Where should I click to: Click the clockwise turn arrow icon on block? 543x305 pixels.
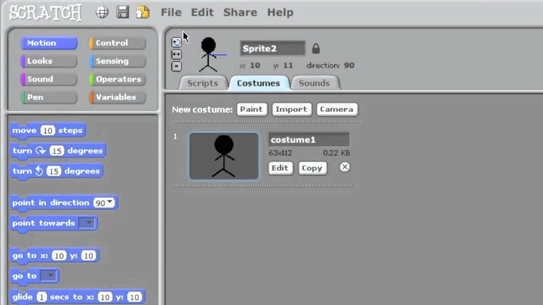tap(40, 150)
